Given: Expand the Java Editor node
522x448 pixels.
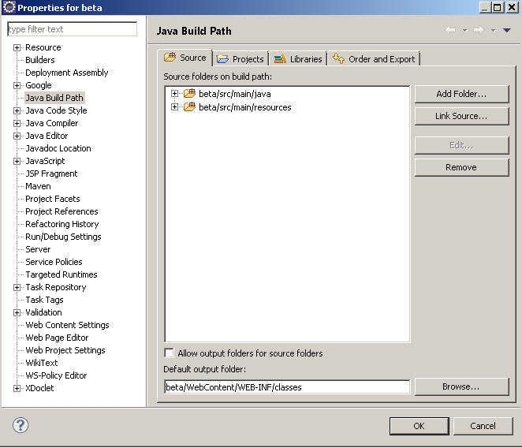Looking at the screenshot, I should click(x=17, y=136).
